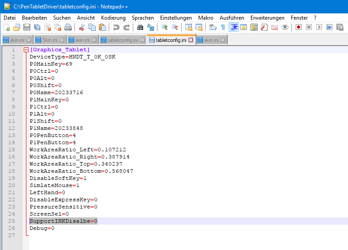Open the Sprachen menu
Screen dimensions: 348x250
tap(143, 18)
